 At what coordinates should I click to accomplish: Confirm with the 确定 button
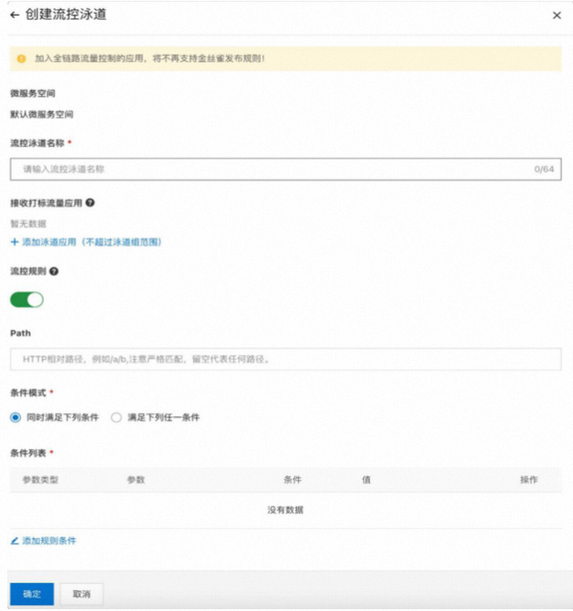pos(32,594)
